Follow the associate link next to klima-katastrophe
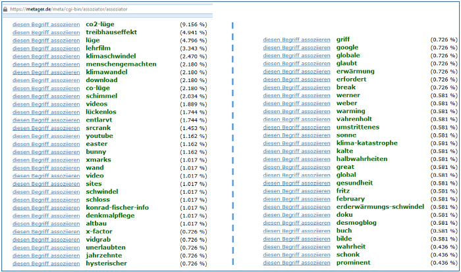 click(x=296, y=143)
